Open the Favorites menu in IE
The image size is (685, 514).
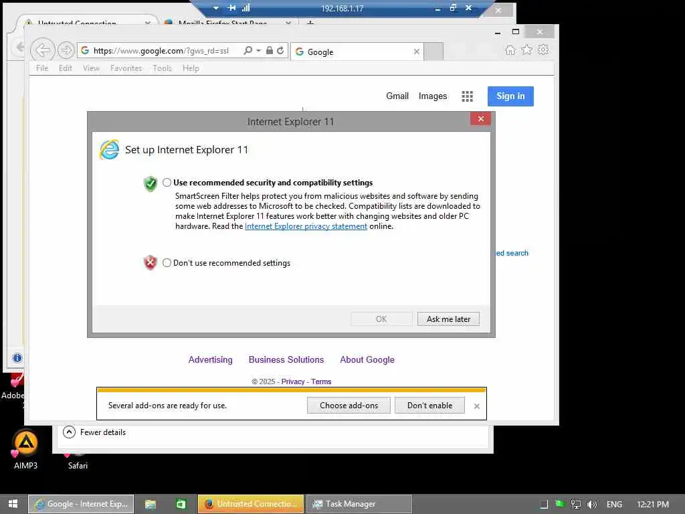126,68
